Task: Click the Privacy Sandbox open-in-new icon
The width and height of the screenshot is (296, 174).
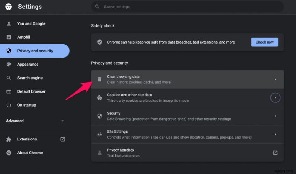Action: (x=275, y=153)
